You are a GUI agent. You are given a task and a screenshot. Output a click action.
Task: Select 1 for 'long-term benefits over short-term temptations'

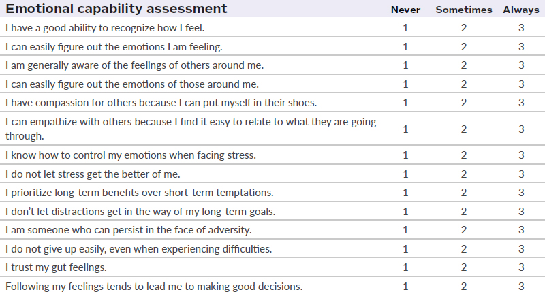coord(405,193)
